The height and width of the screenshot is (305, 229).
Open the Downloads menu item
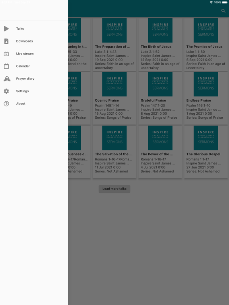pyautogui.click(x=34, y=41)
